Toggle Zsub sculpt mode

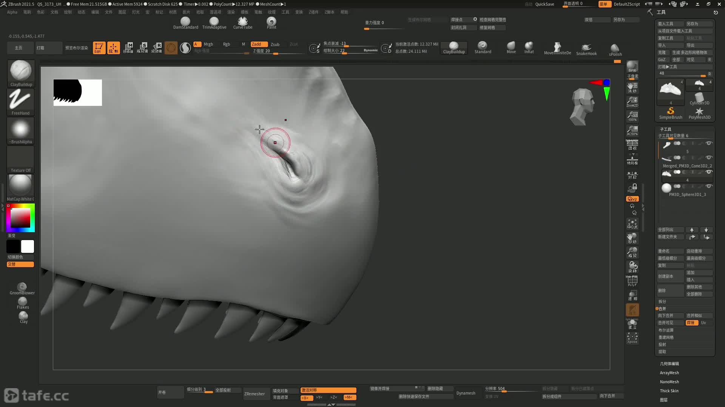pyautogui.click(x=275, y=44)
